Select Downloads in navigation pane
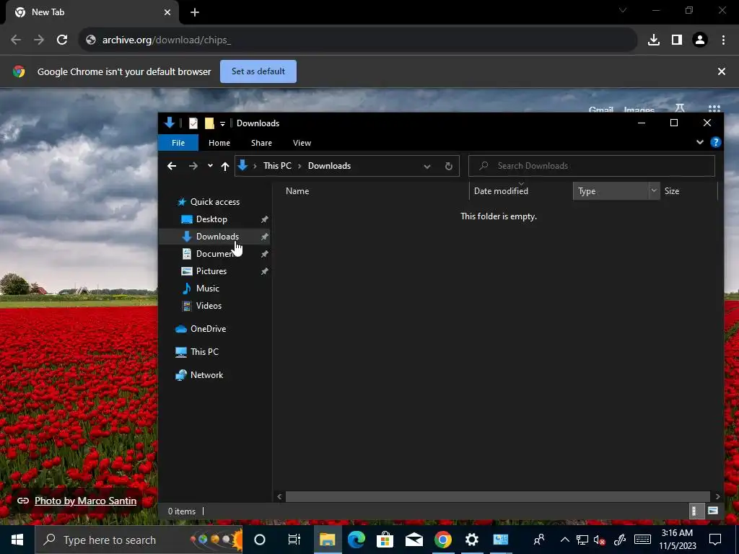739x554 pixels. [x=214, y=237]
